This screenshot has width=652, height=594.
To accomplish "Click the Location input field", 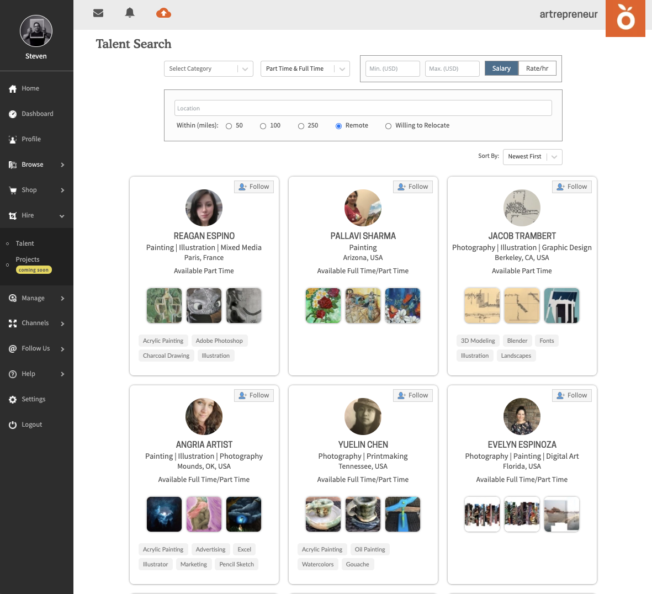I will (x=363, y=108).
